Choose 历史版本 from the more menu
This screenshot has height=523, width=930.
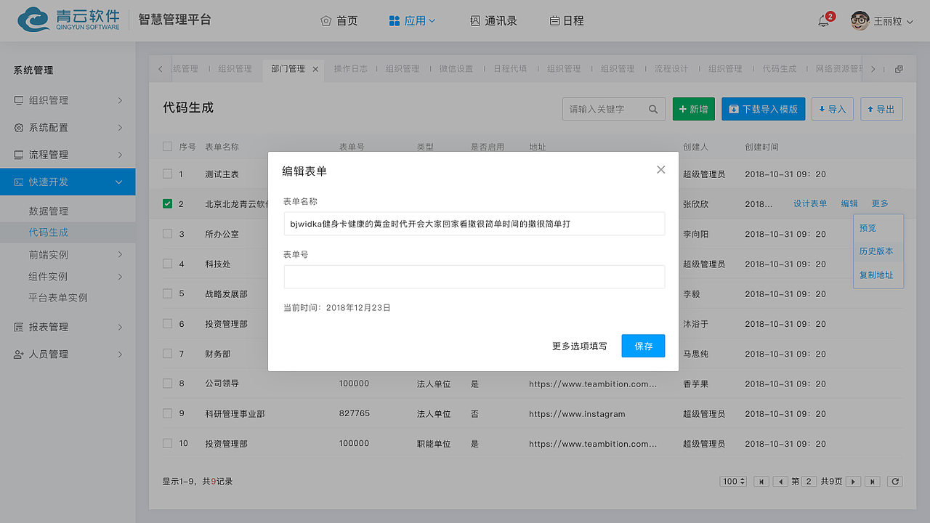[x=878, y=251]
